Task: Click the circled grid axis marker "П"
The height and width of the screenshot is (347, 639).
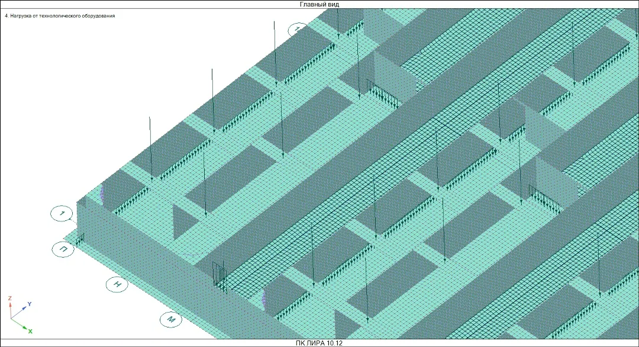Action: (63, 249)
